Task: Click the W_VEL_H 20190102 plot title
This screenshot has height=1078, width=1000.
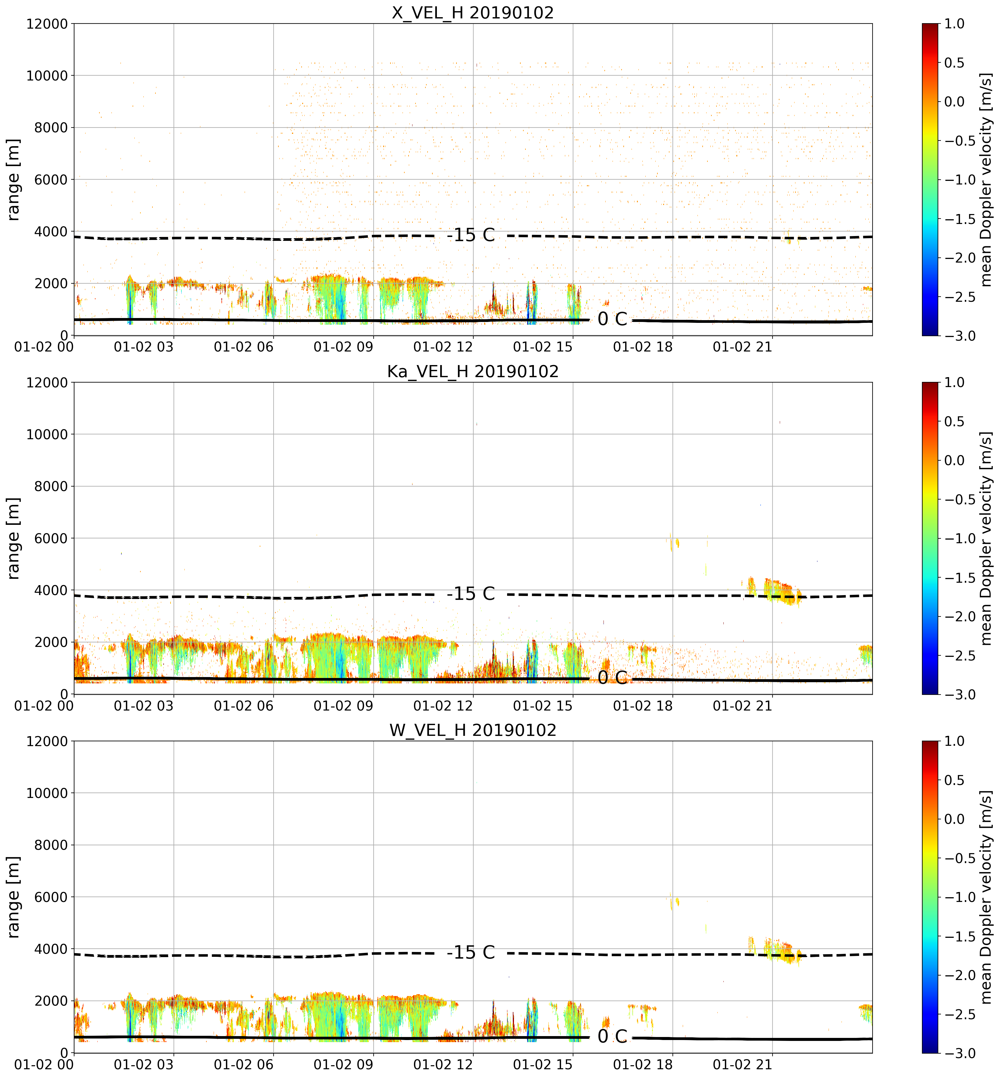Action: (x=473, y=730)
